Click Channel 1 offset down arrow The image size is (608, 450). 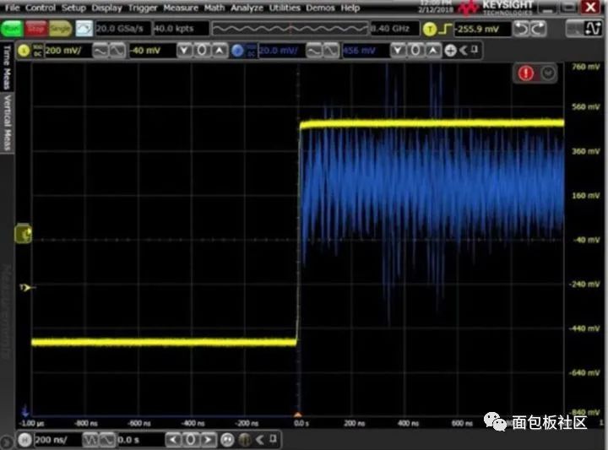tap(185, 51)
